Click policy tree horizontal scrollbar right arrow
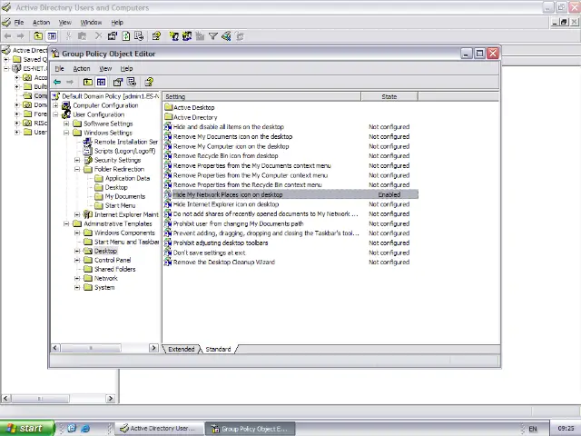This screenshot has height=436, width=581. point(153,348)
